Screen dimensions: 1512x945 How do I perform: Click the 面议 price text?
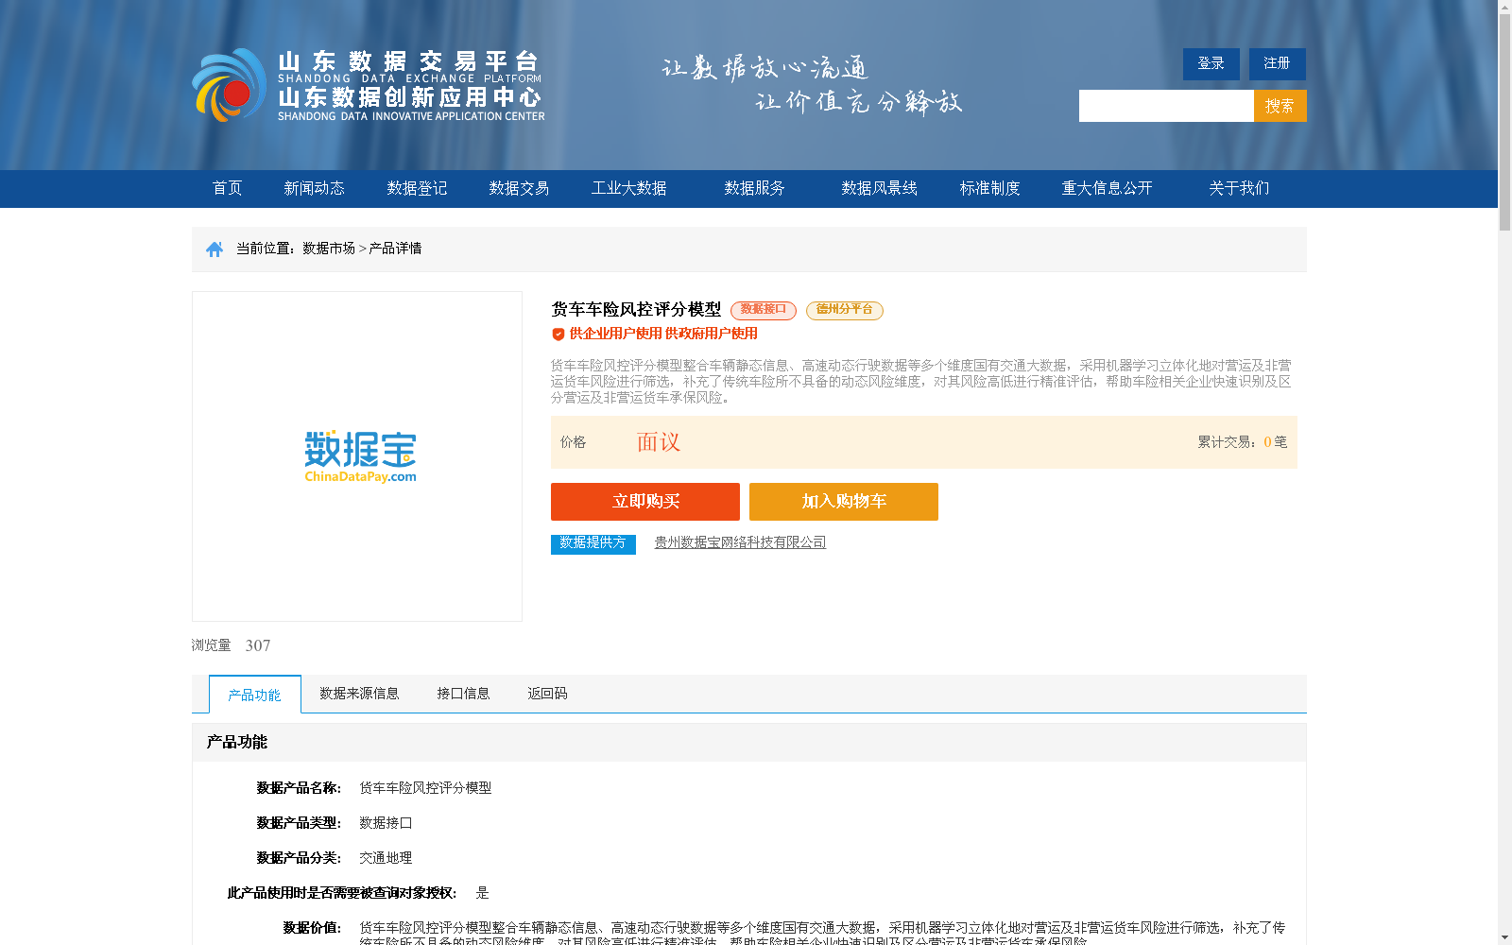(x=659, y=442)
